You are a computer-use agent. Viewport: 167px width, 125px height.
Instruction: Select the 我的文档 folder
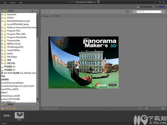coord(11,63)
